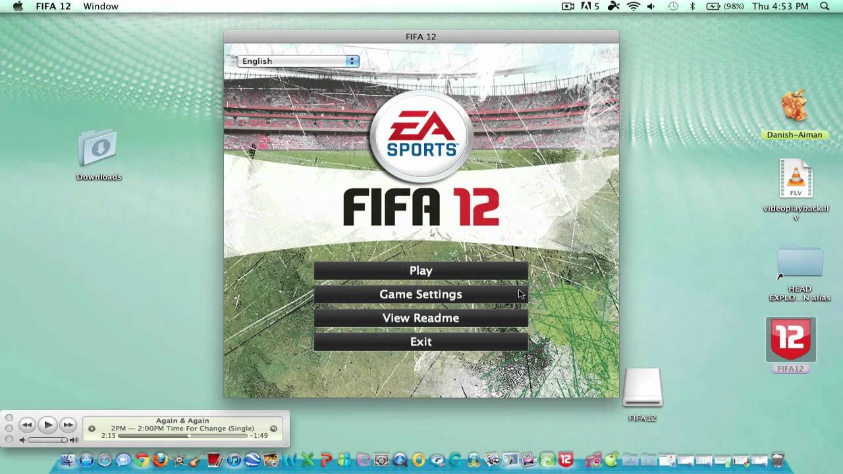Open iMovie from the dock
843x474 pixels.
click(178, 460)
